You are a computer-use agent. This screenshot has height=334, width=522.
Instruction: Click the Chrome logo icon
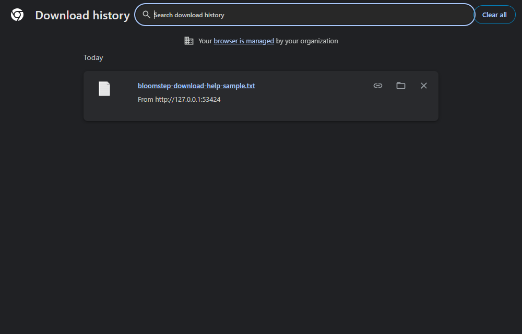tap(17, 15)
